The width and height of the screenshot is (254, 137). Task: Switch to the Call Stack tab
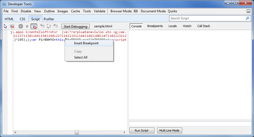[x=204, y=26]
